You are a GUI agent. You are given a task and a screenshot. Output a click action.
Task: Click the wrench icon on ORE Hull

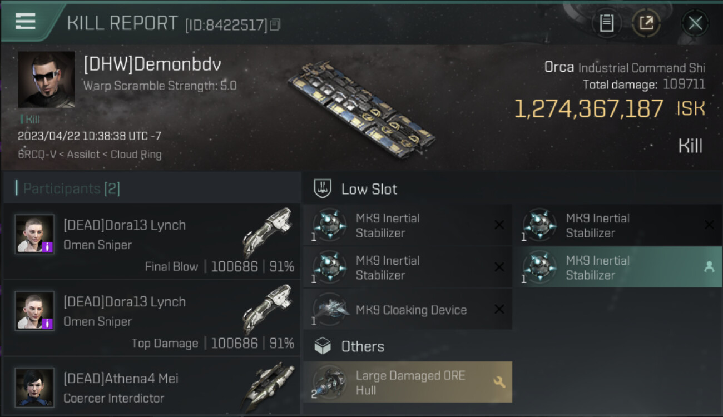[x=499, y=382]
